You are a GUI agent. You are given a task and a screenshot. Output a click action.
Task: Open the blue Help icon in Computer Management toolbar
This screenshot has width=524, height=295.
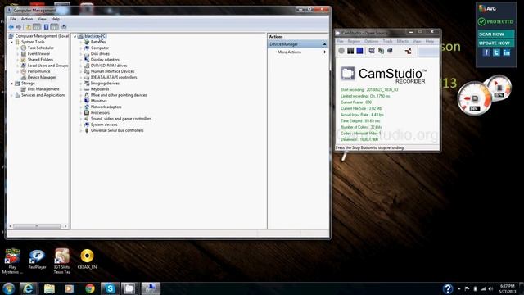pos(46,27)
